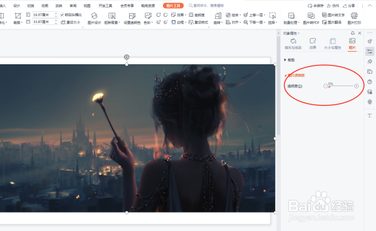
Task: Click the decrease brightness sun icon
Action: pyautogui.click(x=165, y=22)
